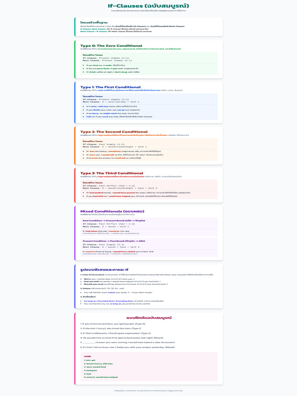Click the 'รูปแบบพิเศษและการละ If' heading
This screenshot has width=297, height=396.
(104, 270)
